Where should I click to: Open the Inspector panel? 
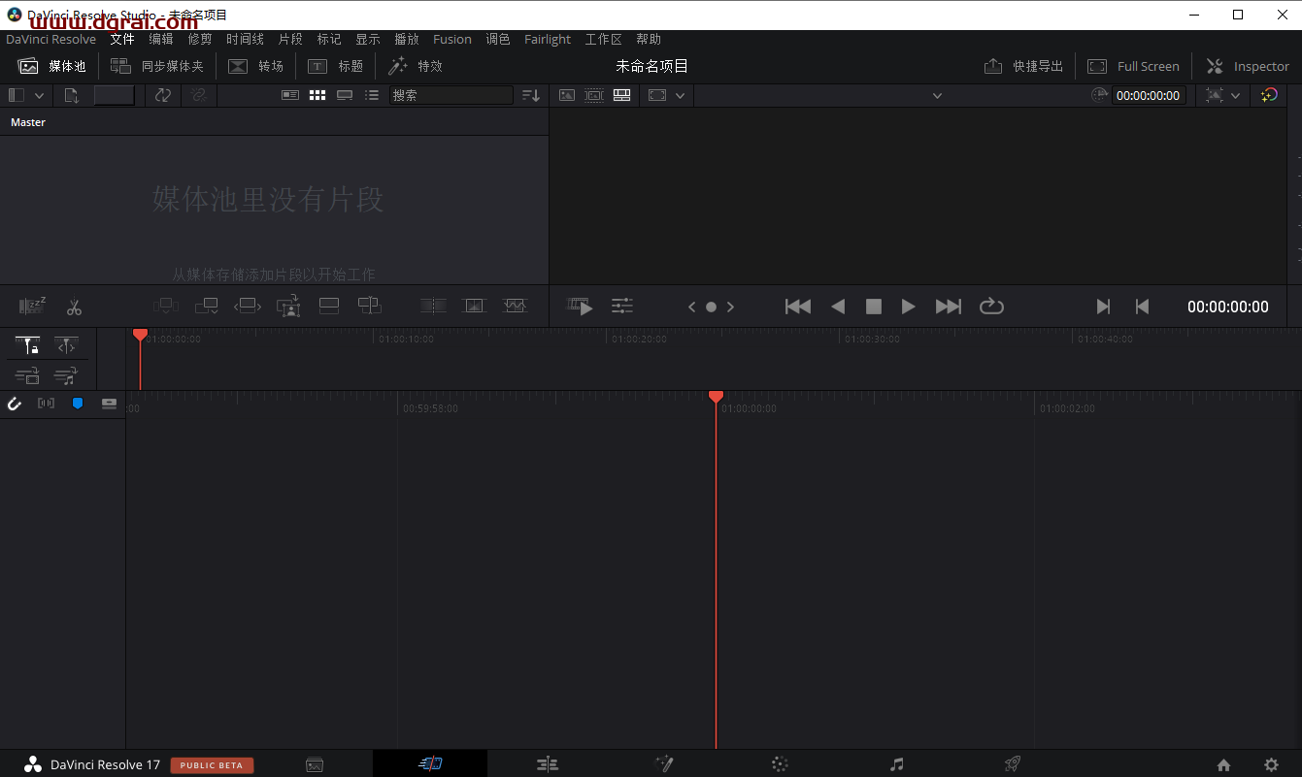(x=1247, y=66)
